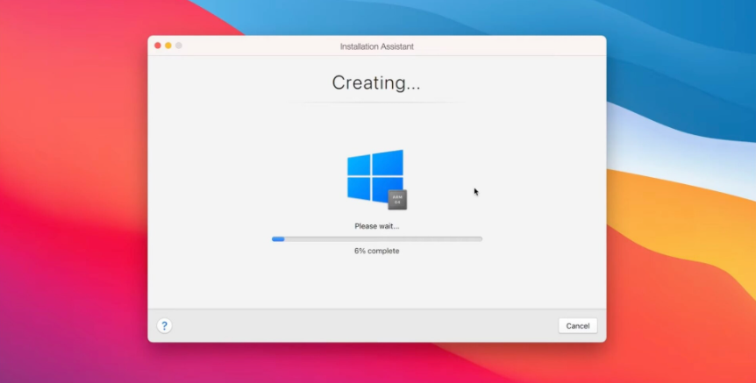The image size is (756, 383).
Task: Click the question mark help button
Action: (x=164, y=325)
